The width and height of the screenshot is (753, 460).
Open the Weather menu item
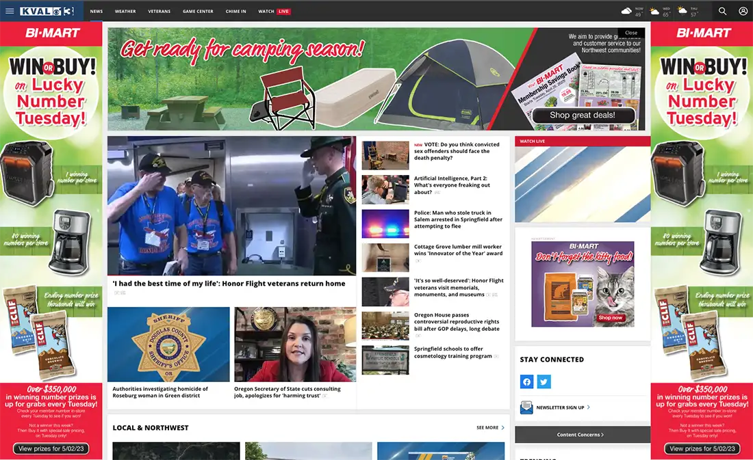point(125,11)
